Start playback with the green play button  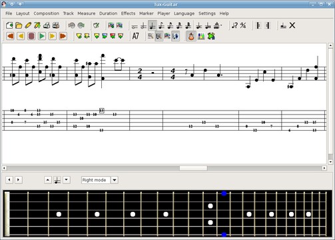point(42,36)
